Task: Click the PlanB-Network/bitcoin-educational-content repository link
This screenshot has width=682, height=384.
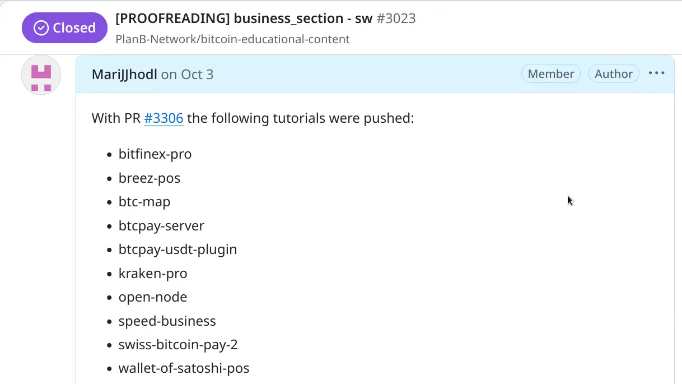Action: coord(232,39)
